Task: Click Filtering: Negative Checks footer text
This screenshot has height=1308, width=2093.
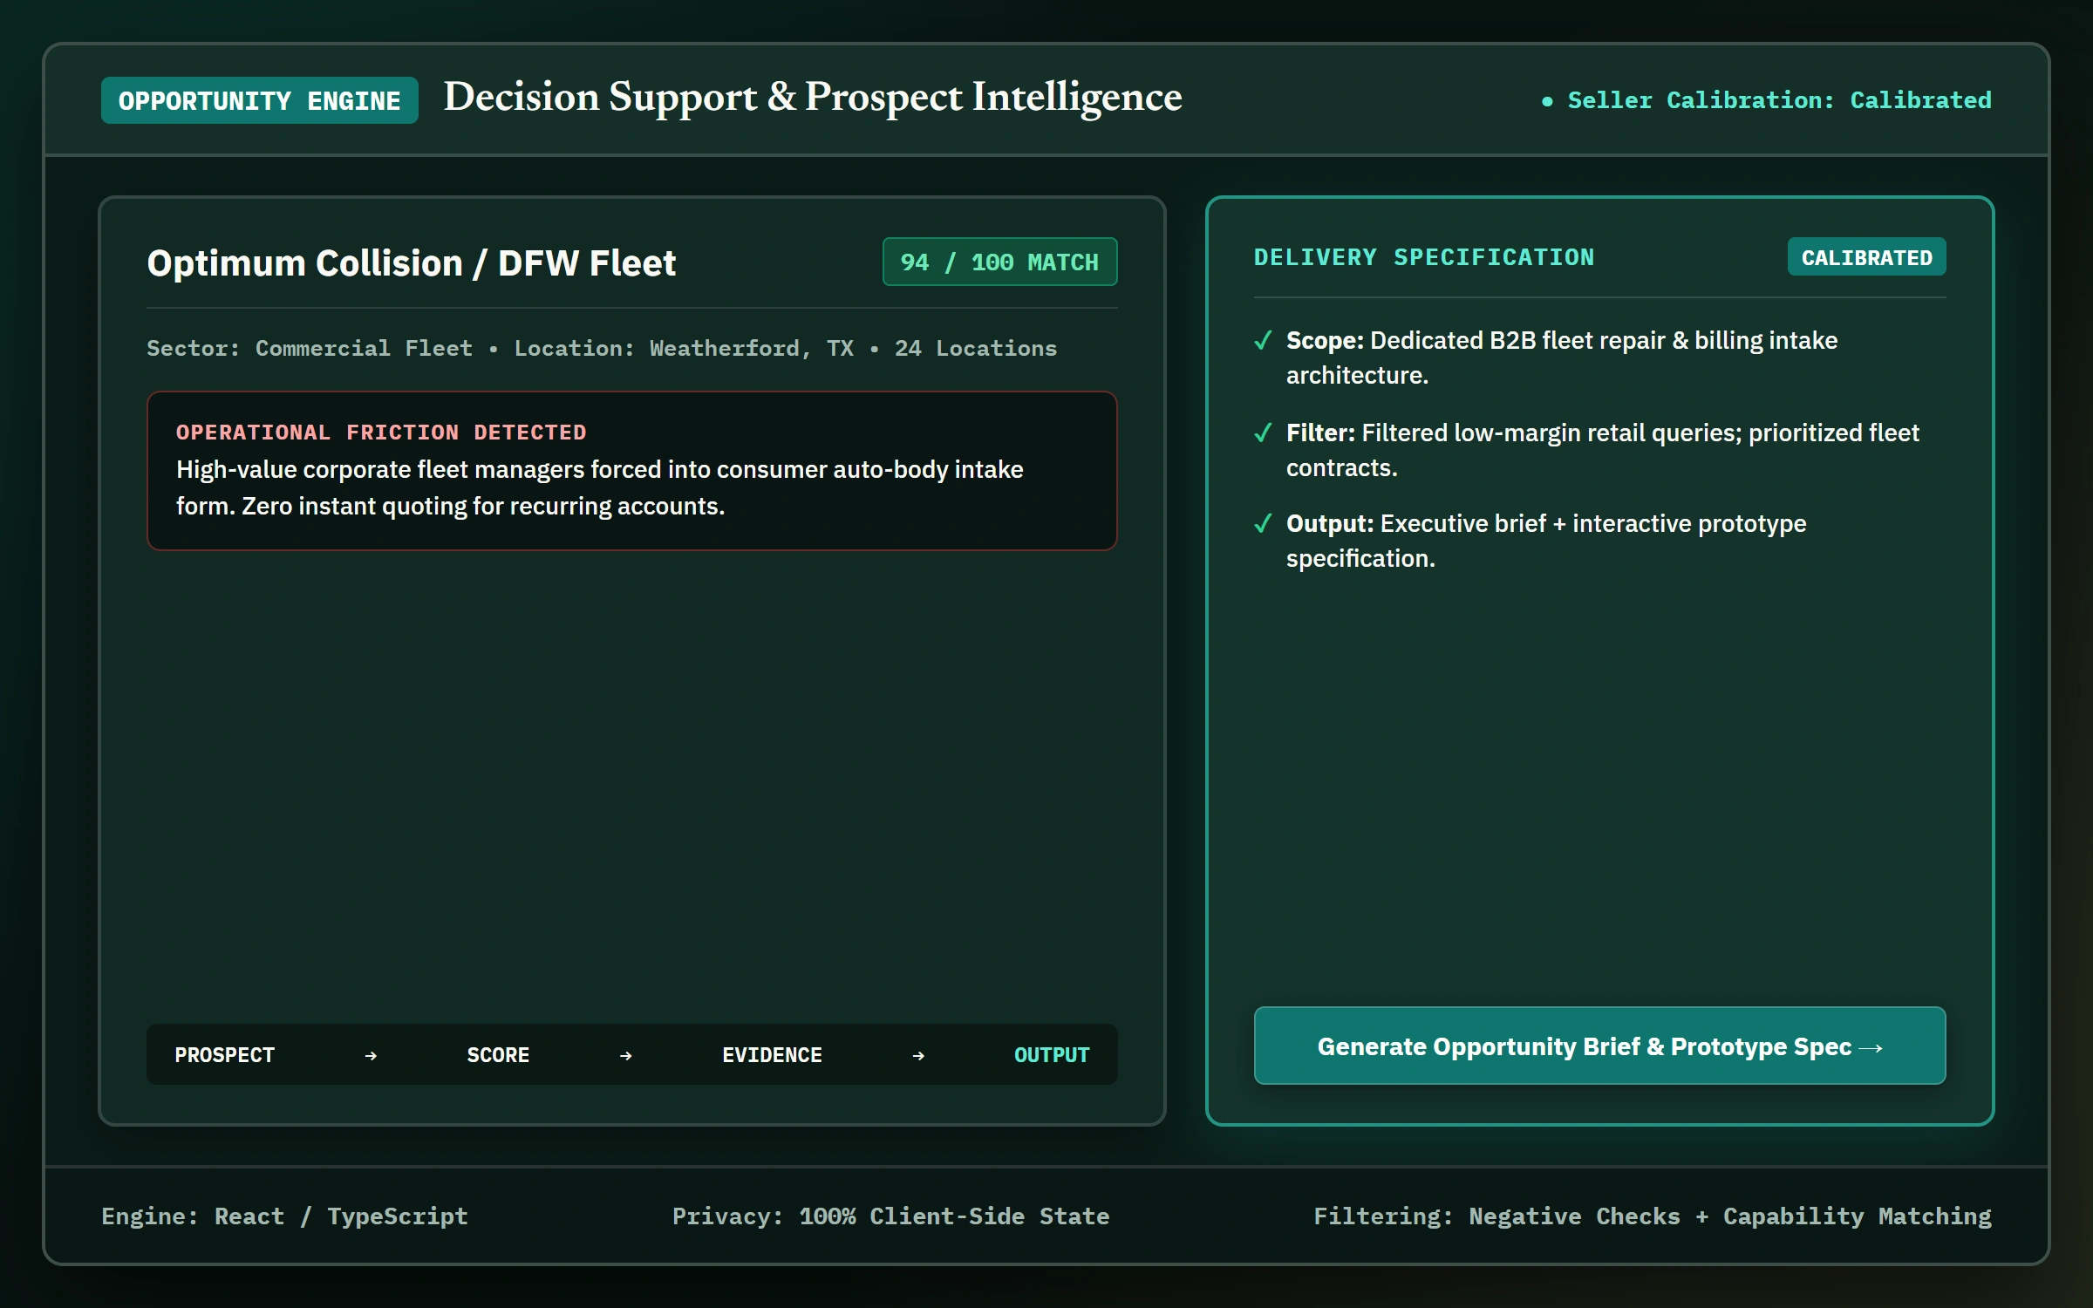Action: click(x=1653, y=1216)
